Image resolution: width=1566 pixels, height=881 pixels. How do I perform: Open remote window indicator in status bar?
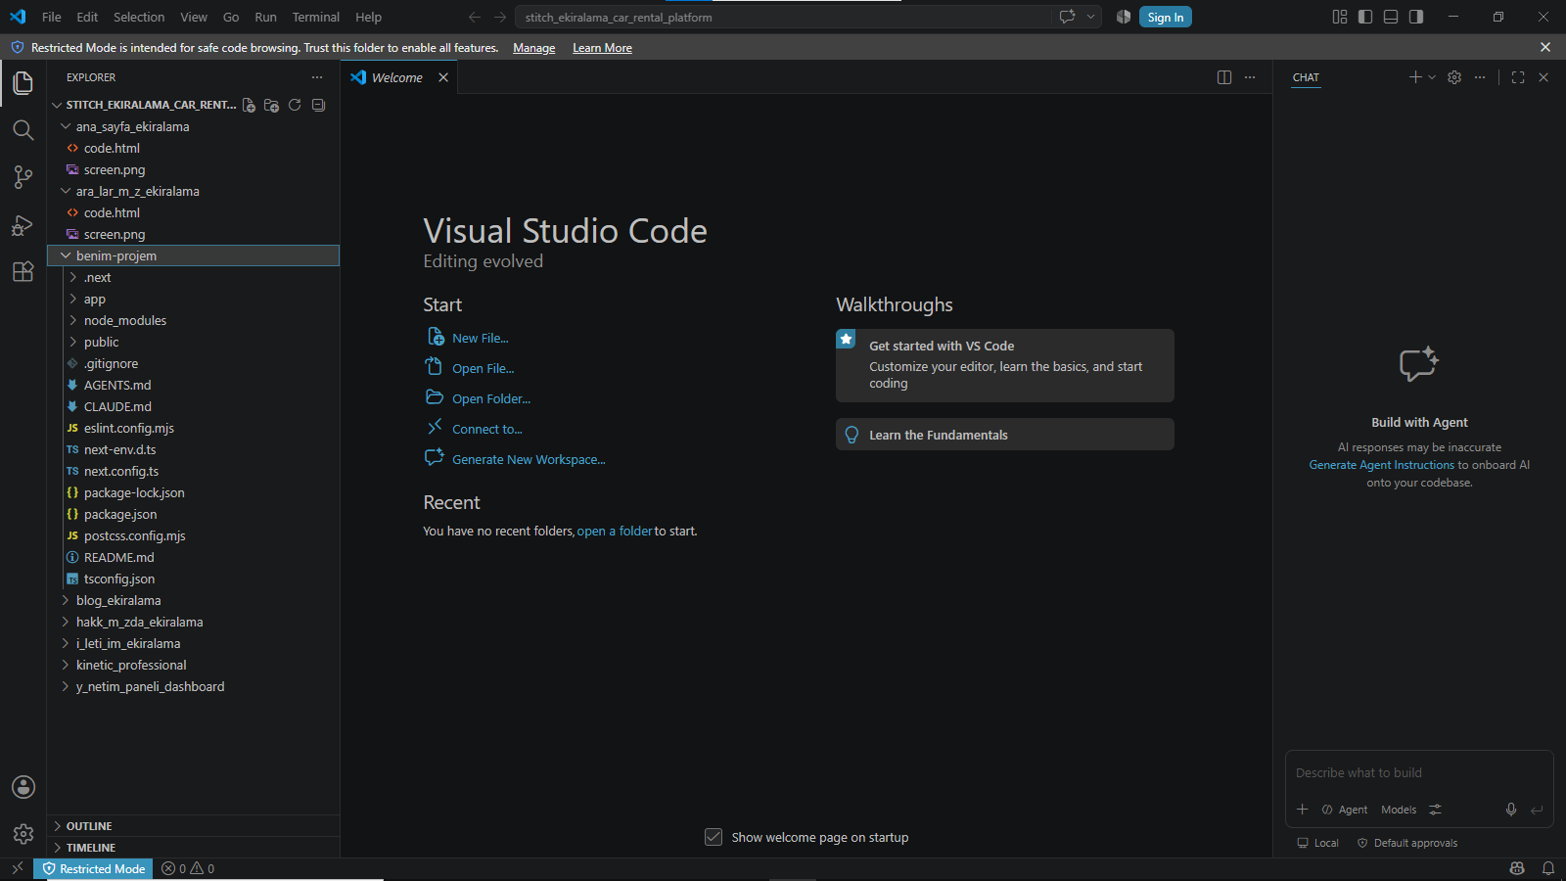coord(17,868)
